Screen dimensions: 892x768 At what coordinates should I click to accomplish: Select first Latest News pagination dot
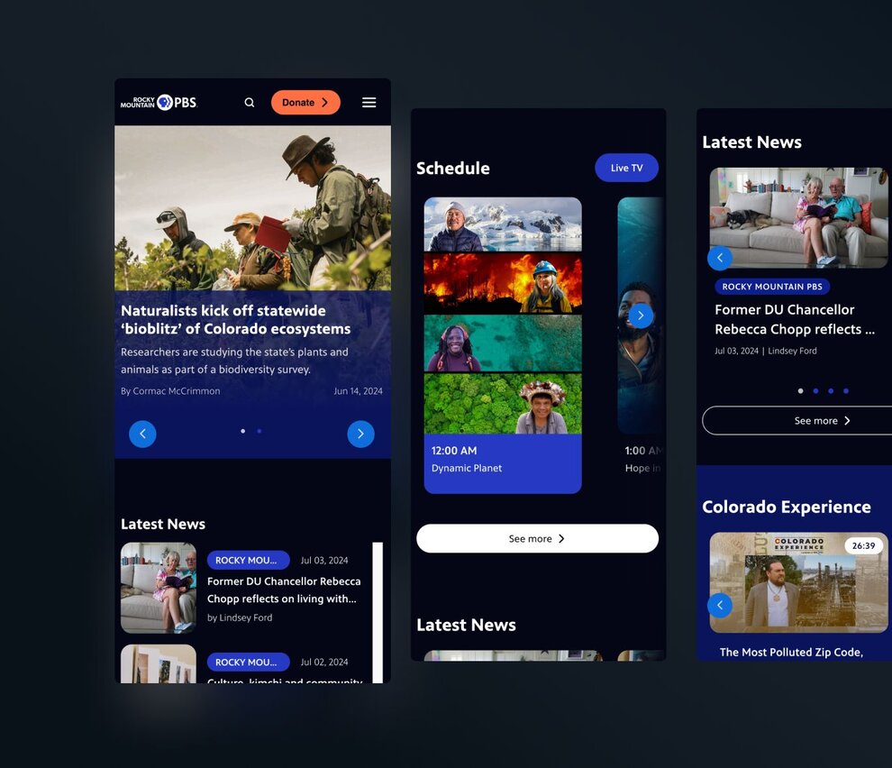800,391
